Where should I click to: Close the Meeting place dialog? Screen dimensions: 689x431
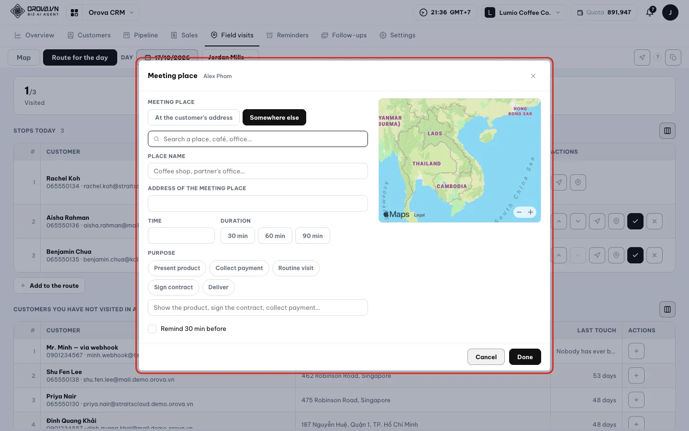coord(533,76)
